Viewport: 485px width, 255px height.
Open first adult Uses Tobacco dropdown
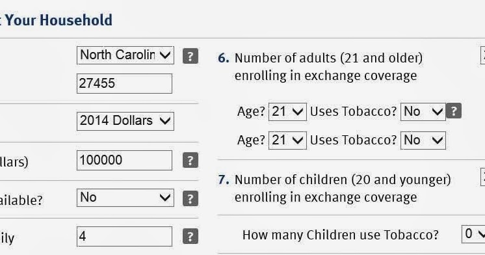(423, 112)
